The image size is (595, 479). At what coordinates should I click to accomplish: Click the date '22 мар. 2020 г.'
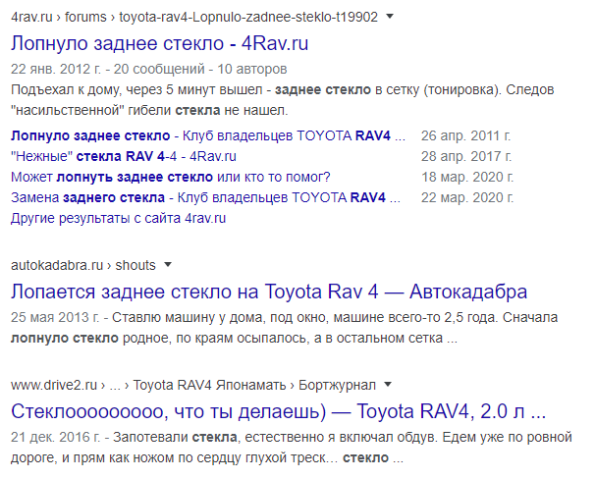467,197
